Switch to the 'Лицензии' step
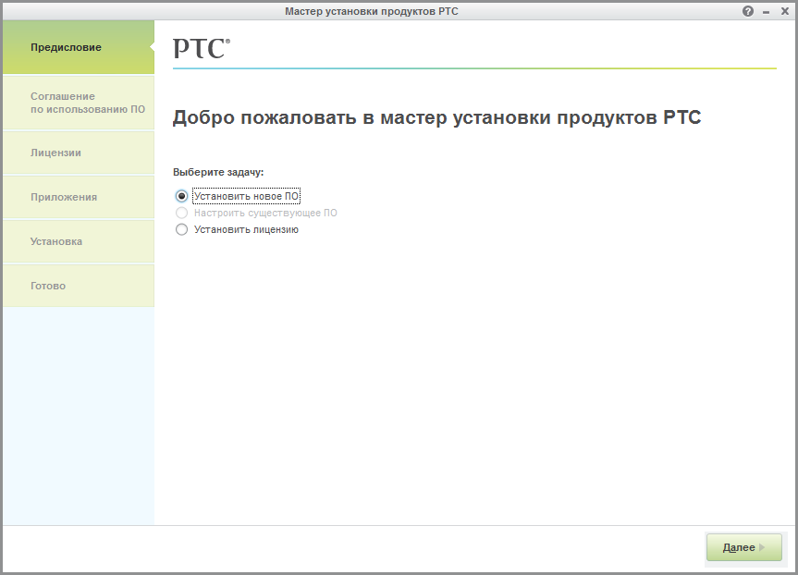798x575 pixels. (x=79, y=153)
